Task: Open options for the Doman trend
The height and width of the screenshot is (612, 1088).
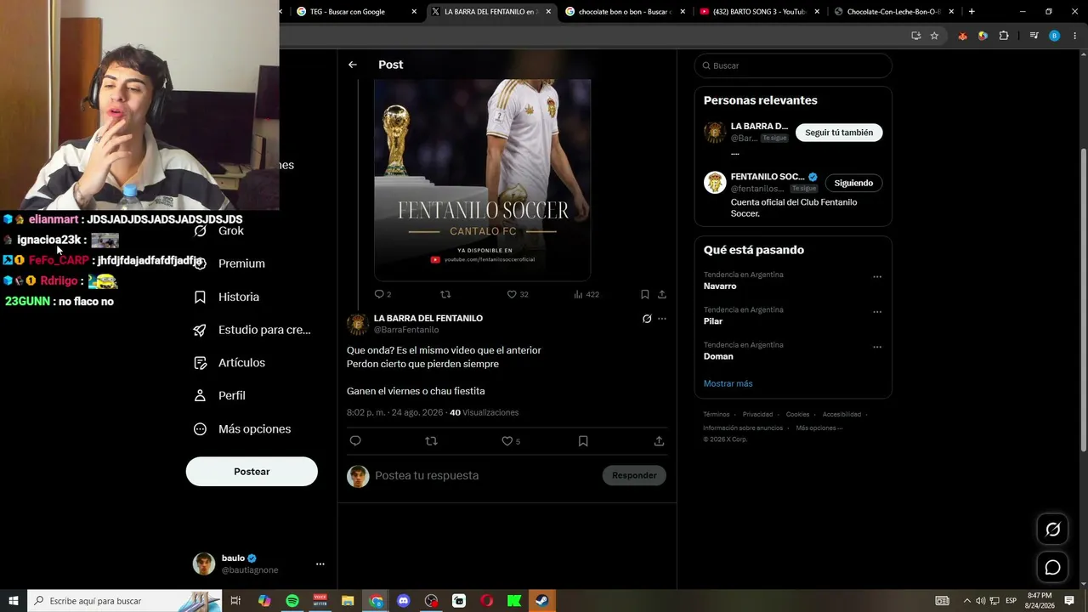Action: tap(877, 347)
